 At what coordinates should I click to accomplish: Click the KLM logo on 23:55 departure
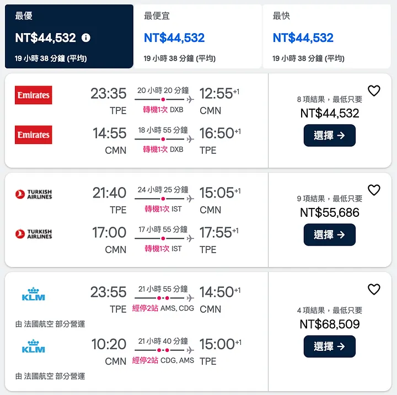tap(34, 293)
